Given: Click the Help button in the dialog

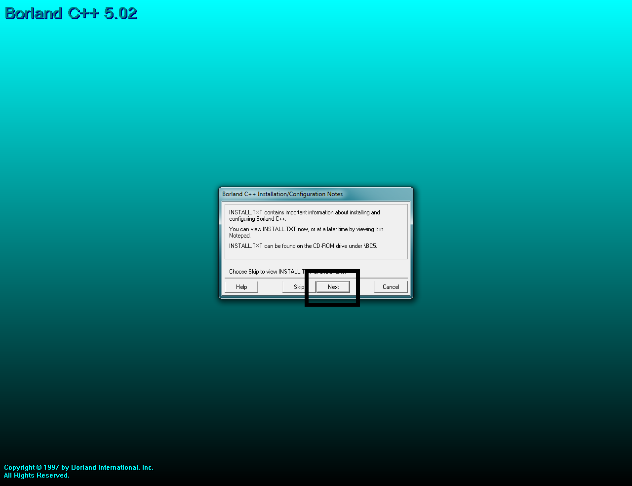Looking at the screenshot, I should tap(241, 287).
